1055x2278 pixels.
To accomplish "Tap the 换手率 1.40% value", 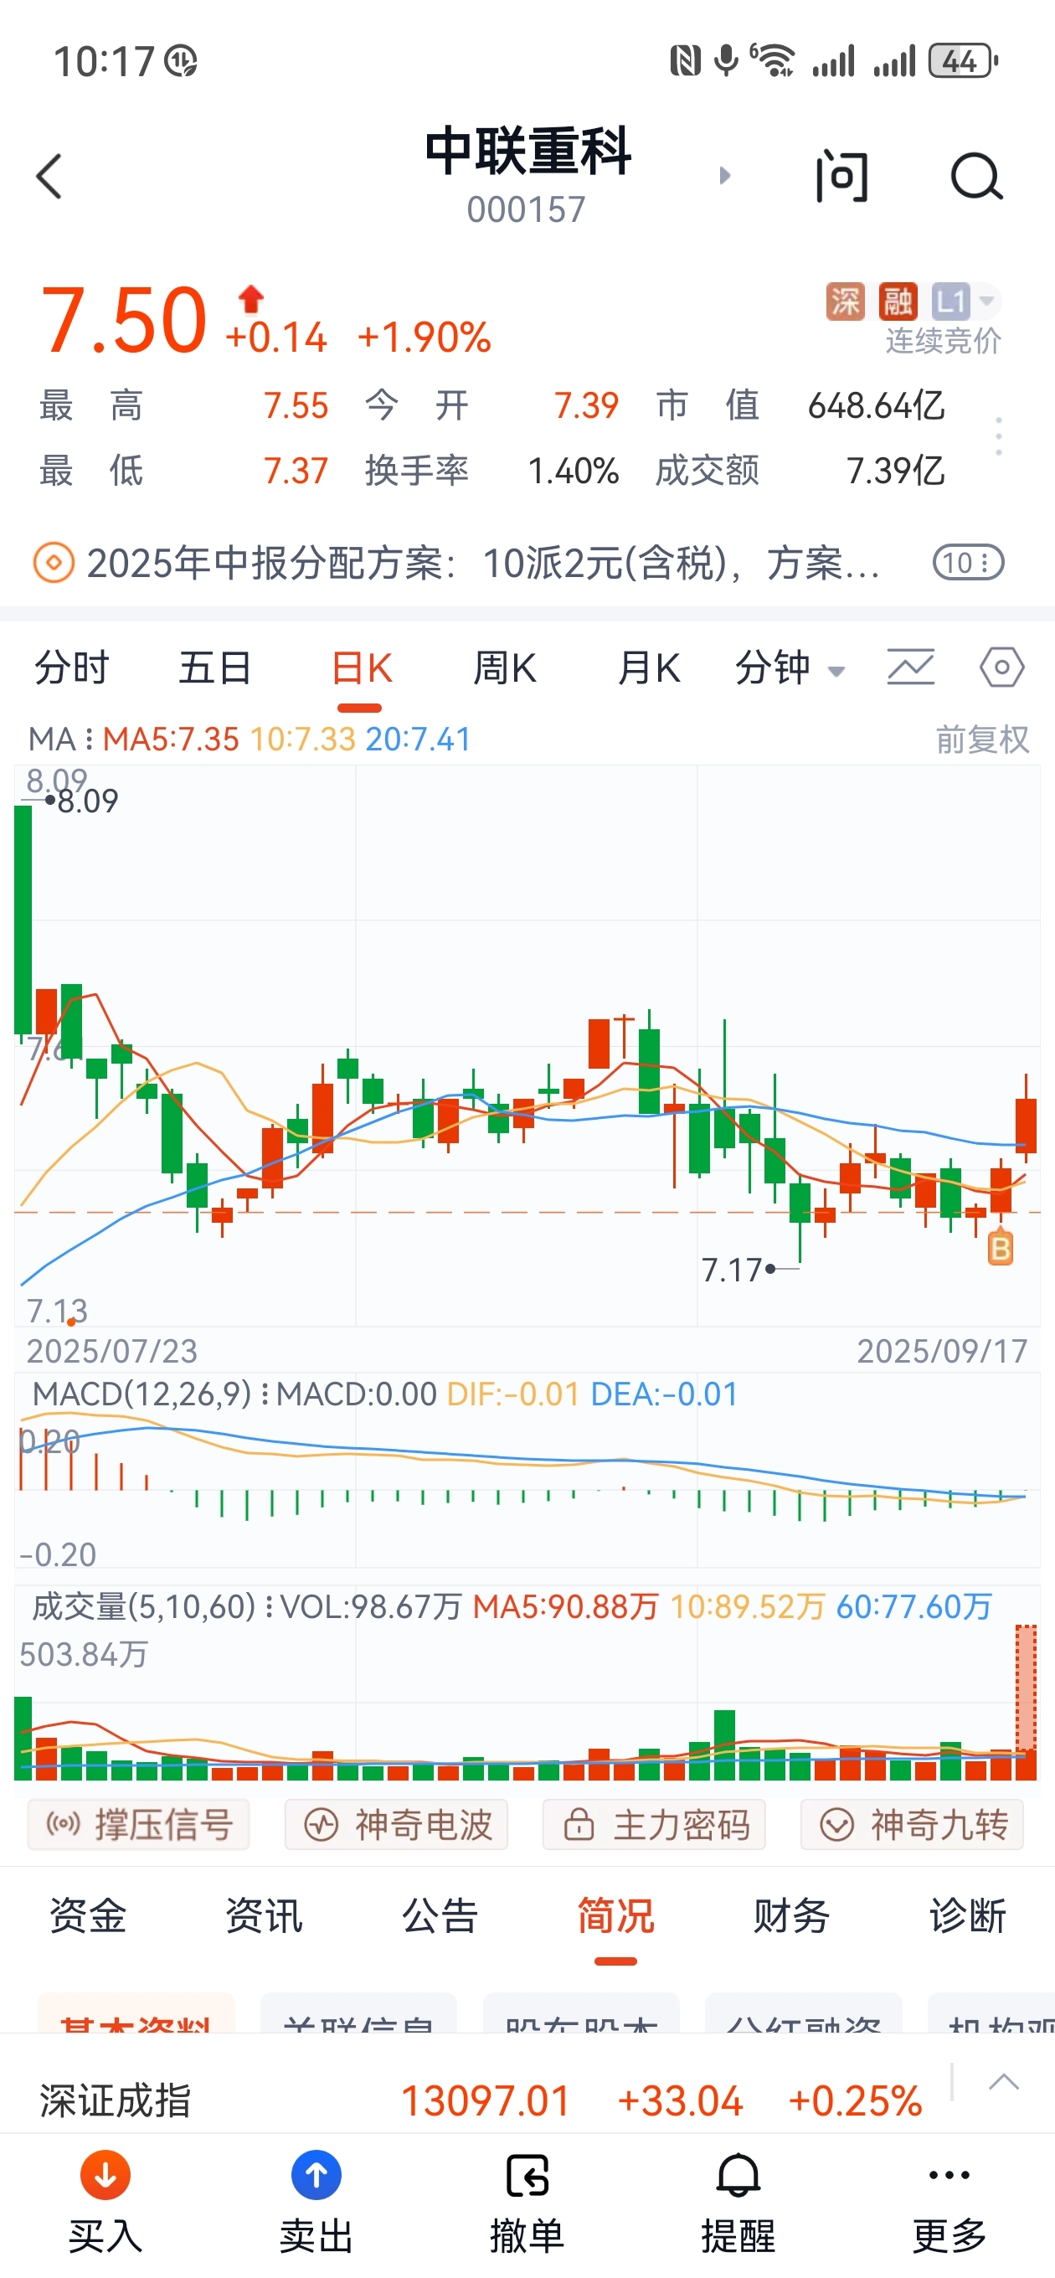I will (572, 472).
